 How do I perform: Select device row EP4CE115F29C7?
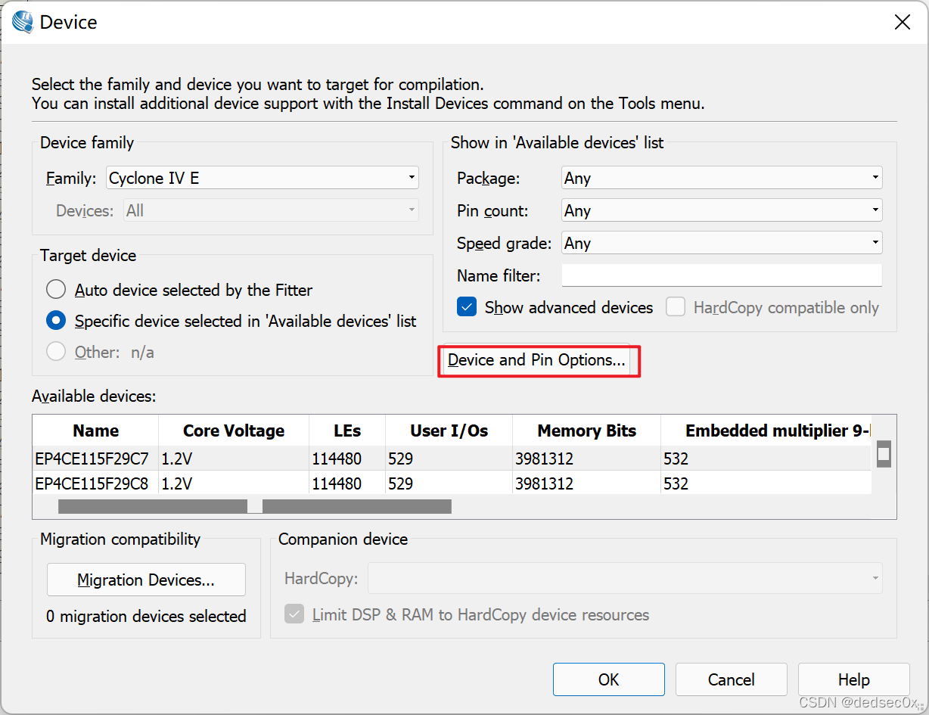(452, 459)
